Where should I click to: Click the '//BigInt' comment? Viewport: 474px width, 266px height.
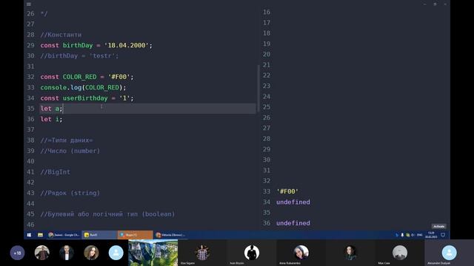coord(56,172)
